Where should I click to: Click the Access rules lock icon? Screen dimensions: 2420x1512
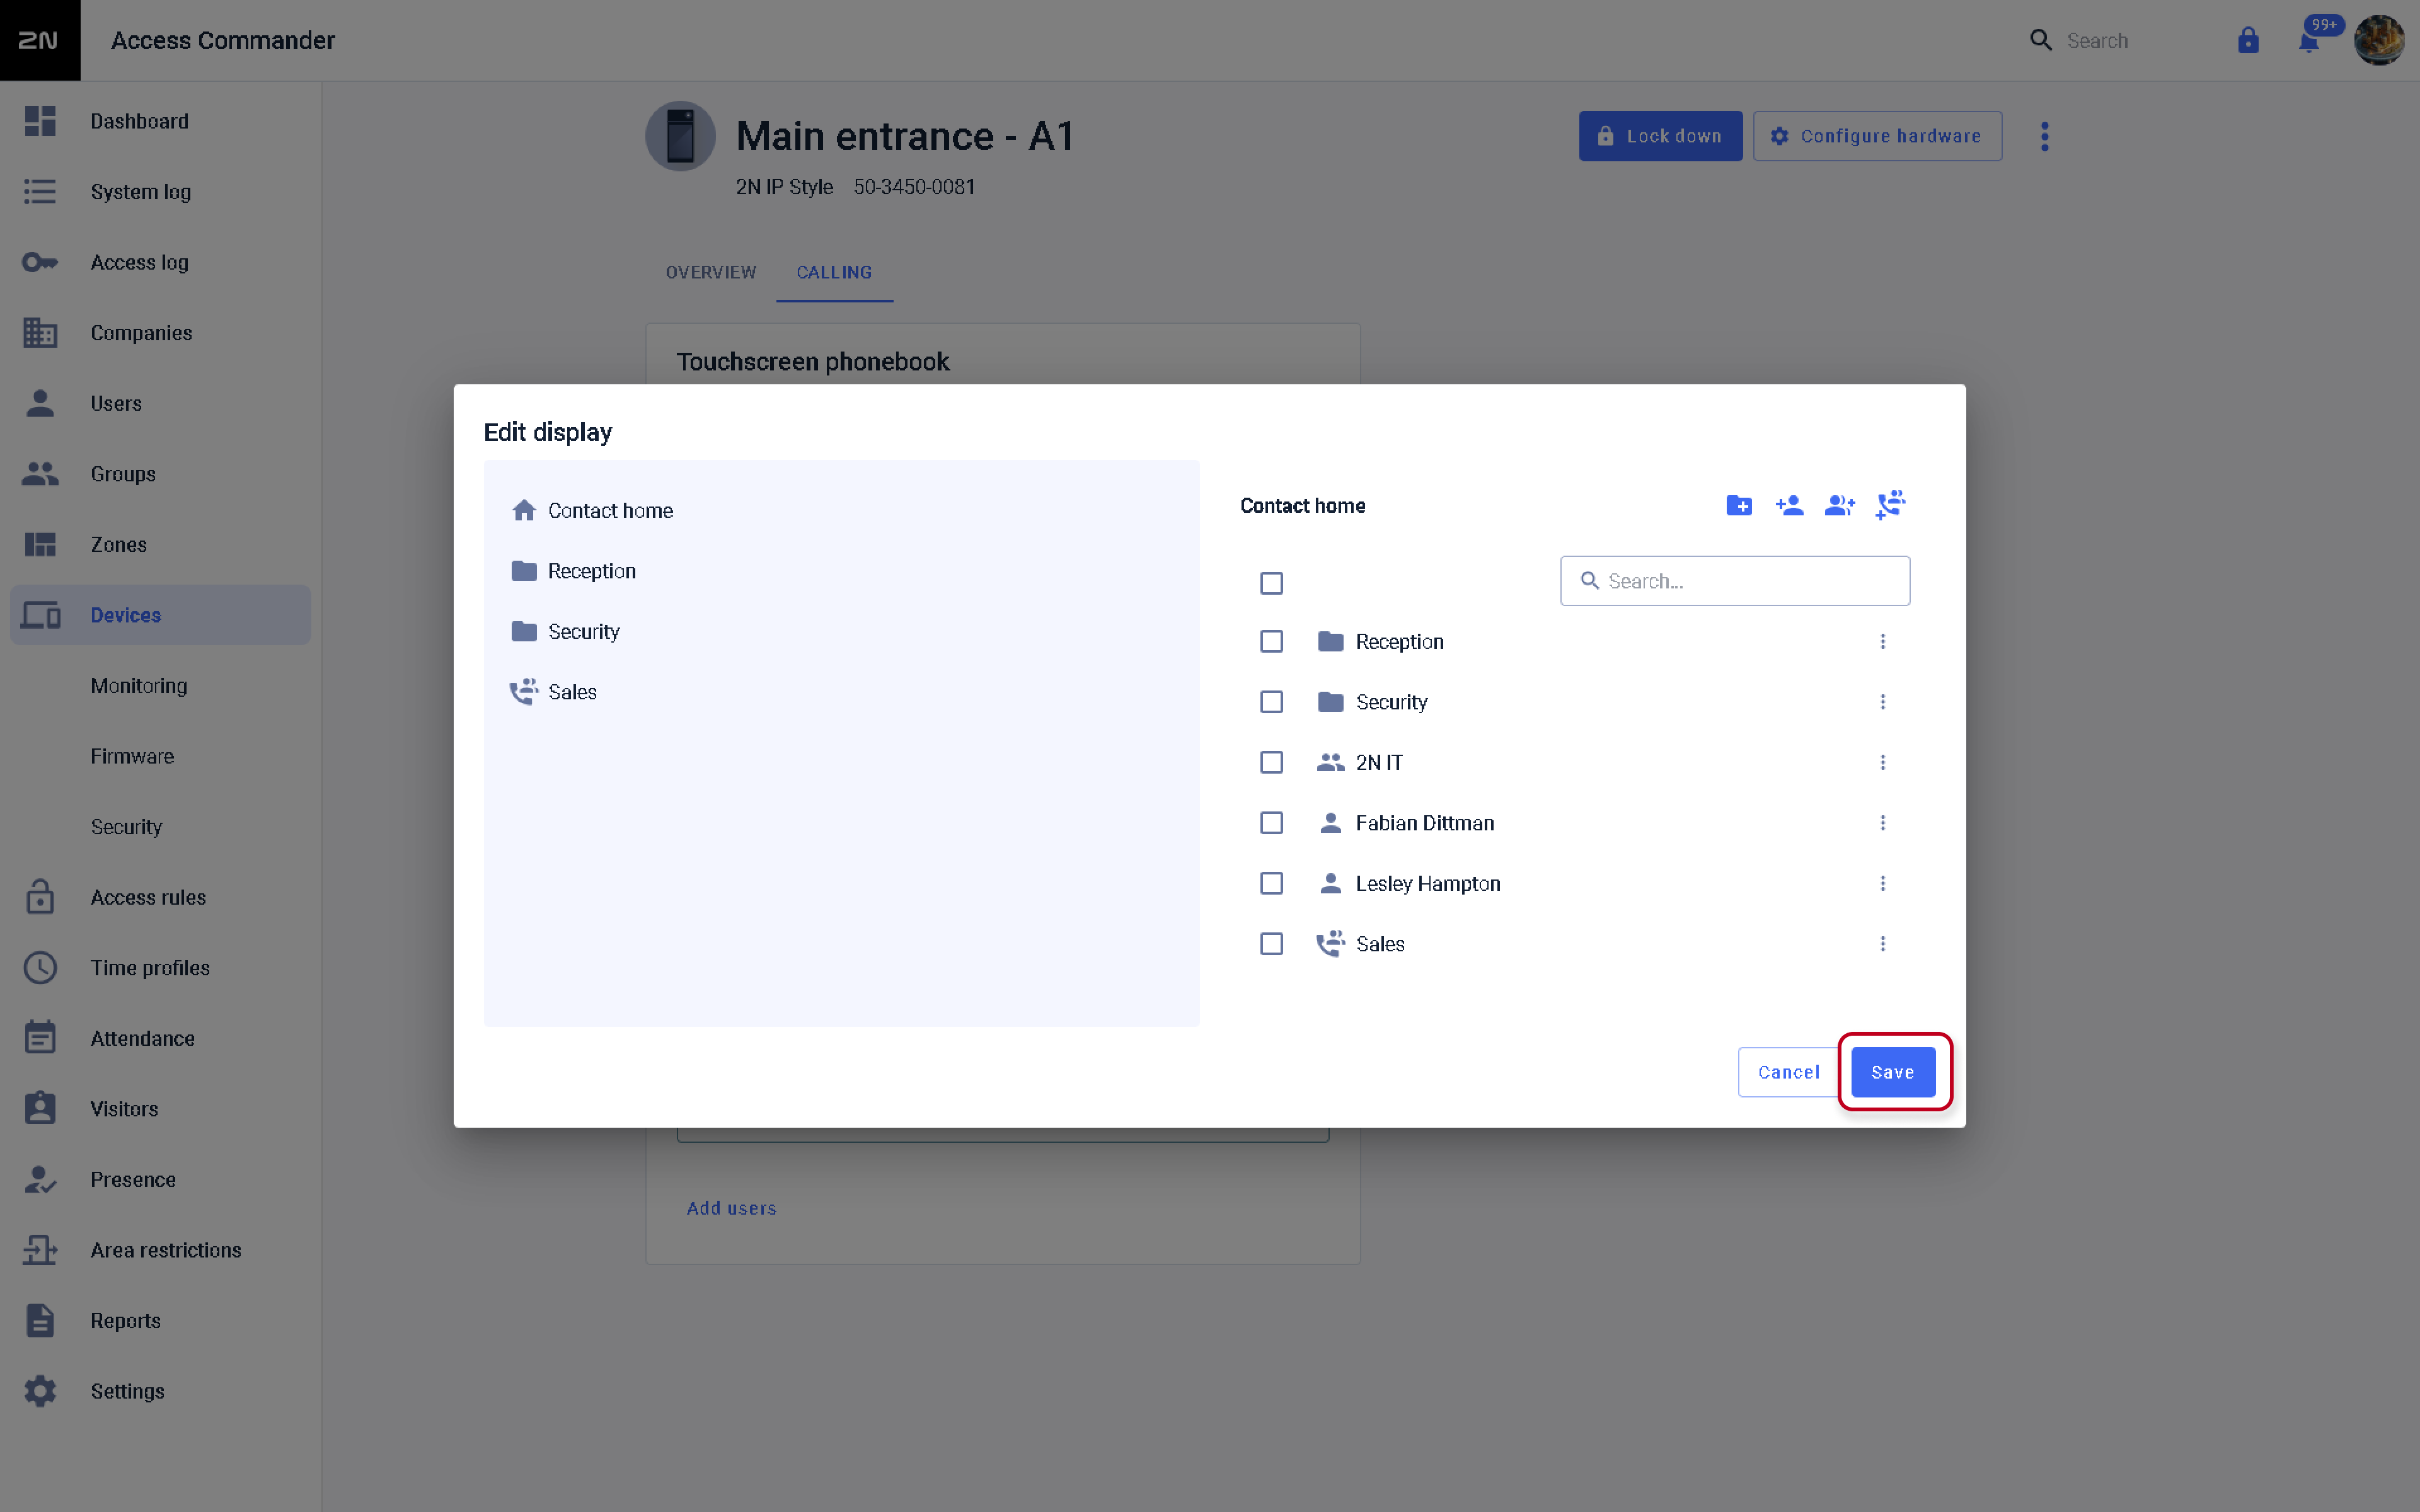pyautogui.click(x=40, y=897)
